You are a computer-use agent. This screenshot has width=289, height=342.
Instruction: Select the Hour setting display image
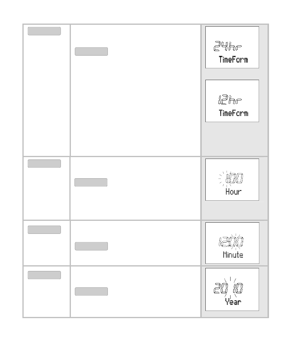[x=232, y=180]
